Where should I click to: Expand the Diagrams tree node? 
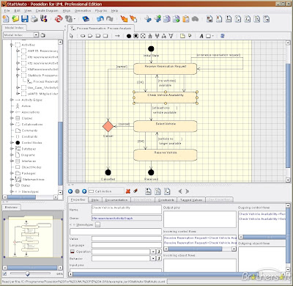11,155
